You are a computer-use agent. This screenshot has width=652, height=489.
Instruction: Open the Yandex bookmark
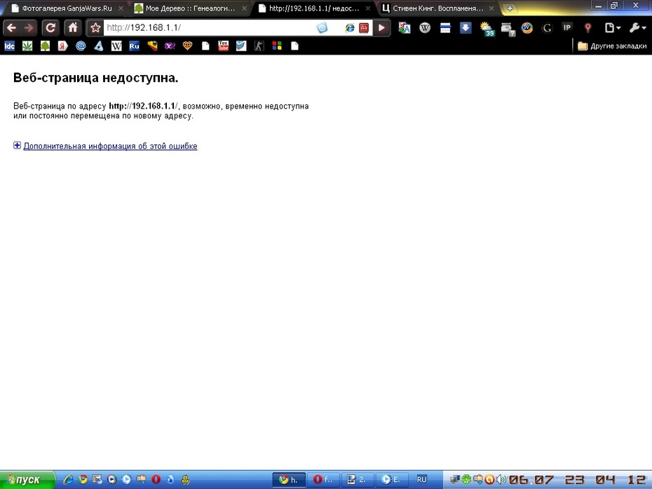(63, 46)
